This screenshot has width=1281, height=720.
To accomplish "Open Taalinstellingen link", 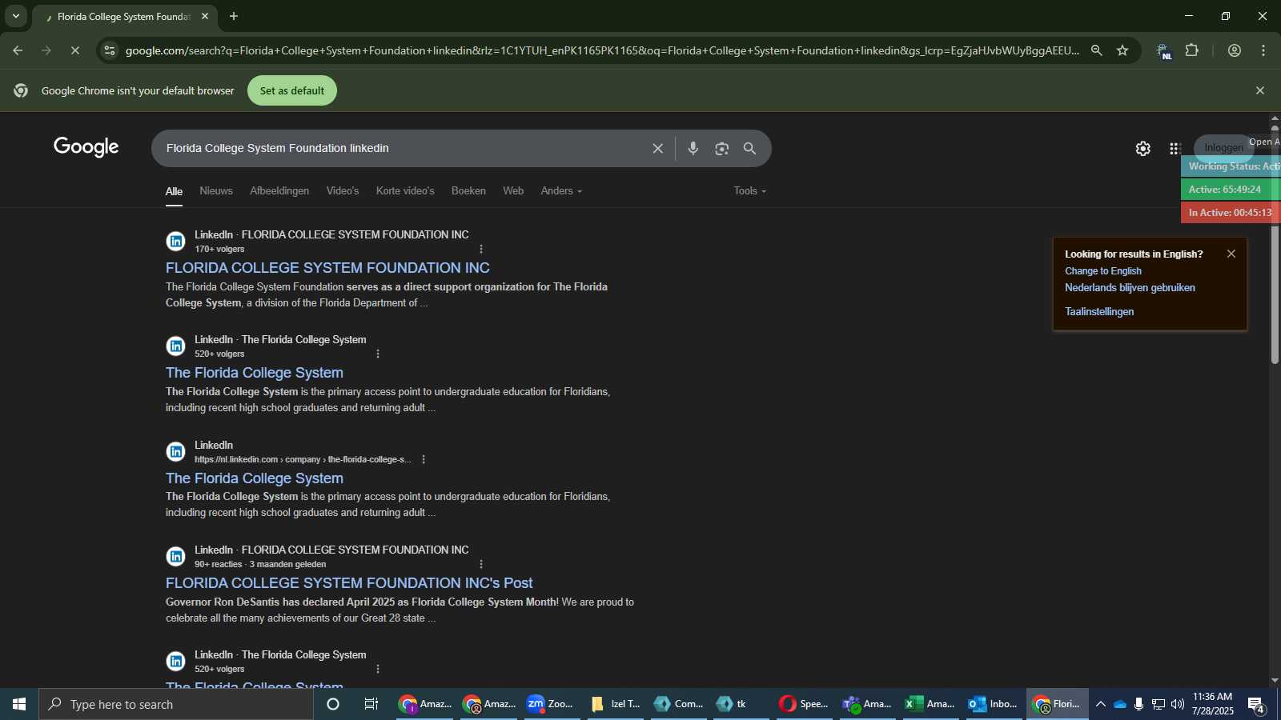I will 1099,312.
